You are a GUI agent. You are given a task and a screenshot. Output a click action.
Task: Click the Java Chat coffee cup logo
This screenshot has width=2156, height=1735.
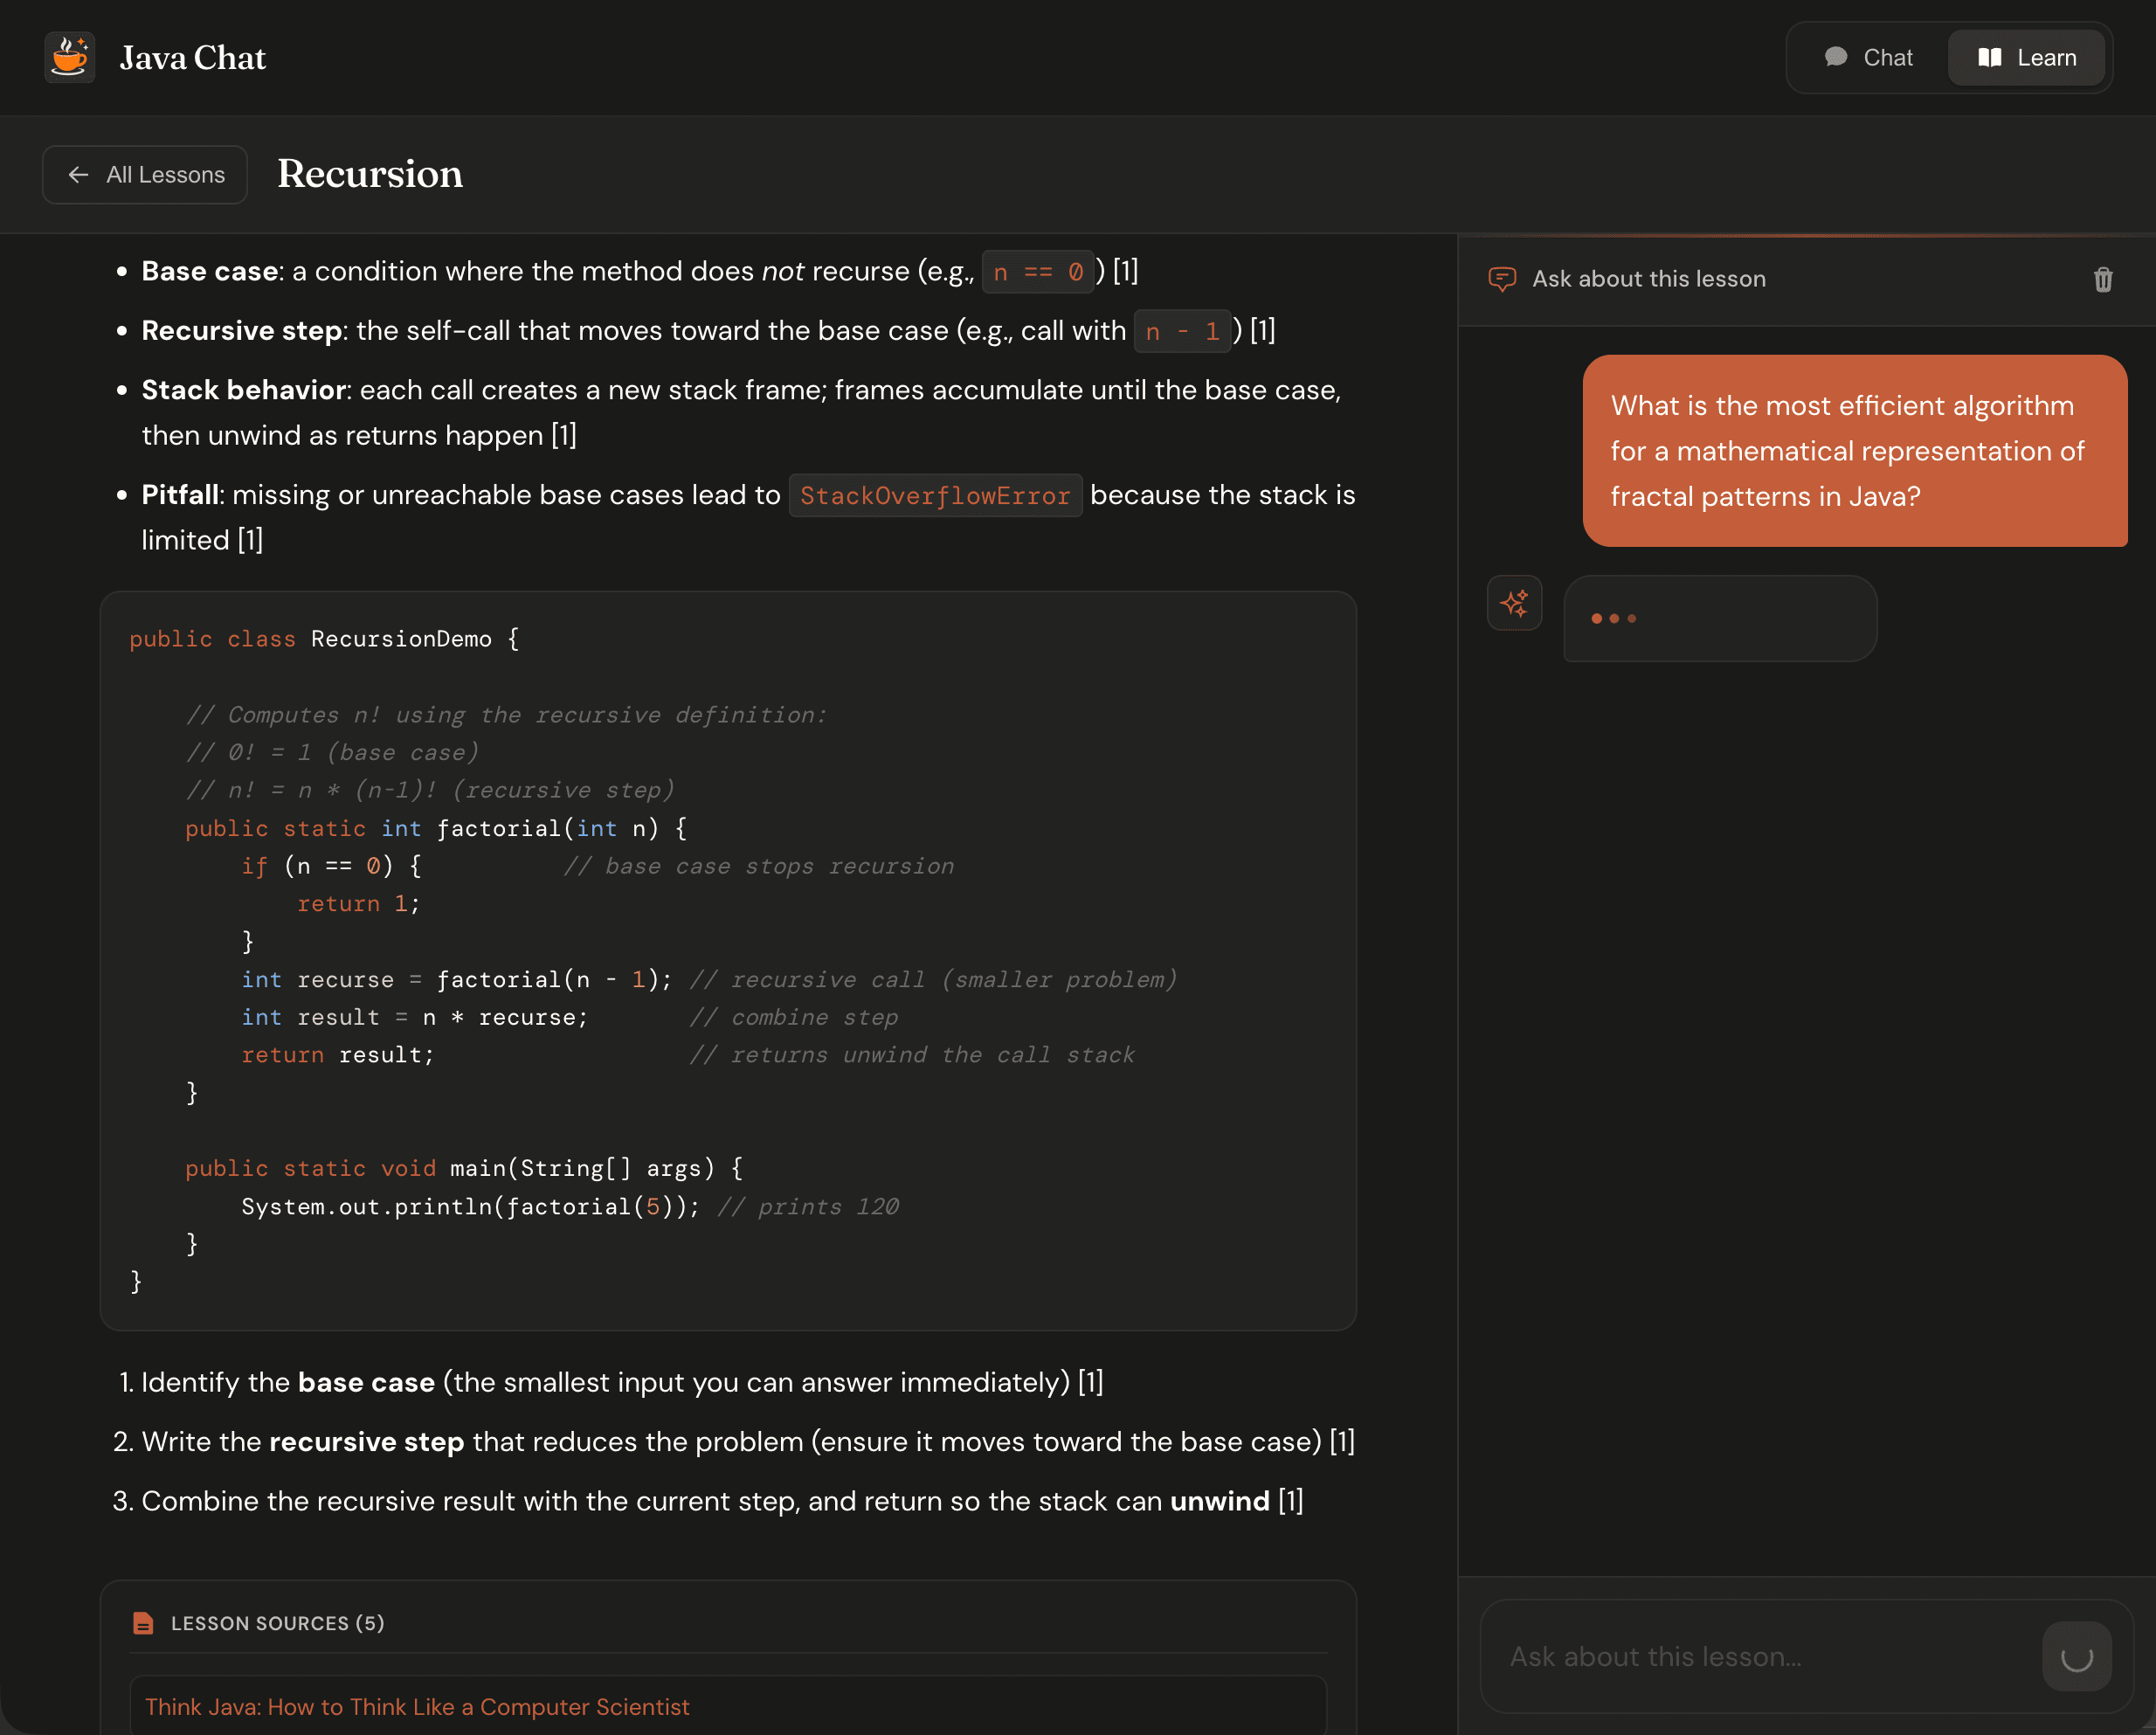[69, 57]
